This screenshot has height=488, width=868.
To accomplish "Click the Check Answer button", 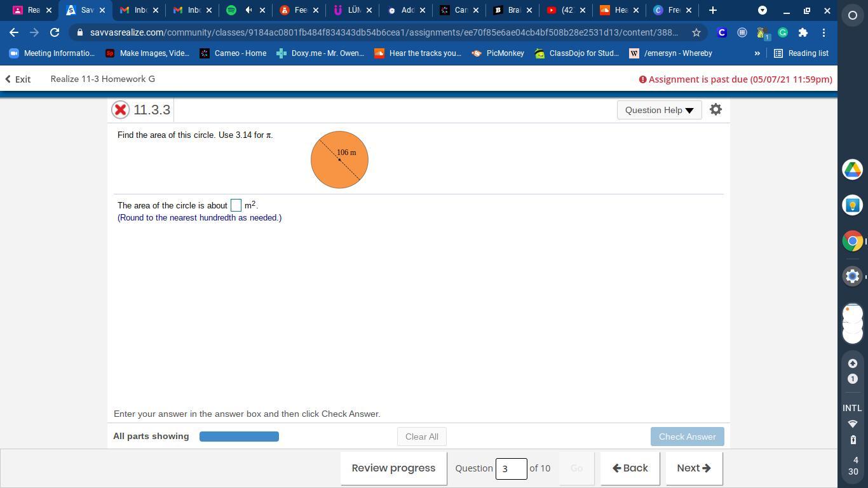I will [x=687, y=437].
